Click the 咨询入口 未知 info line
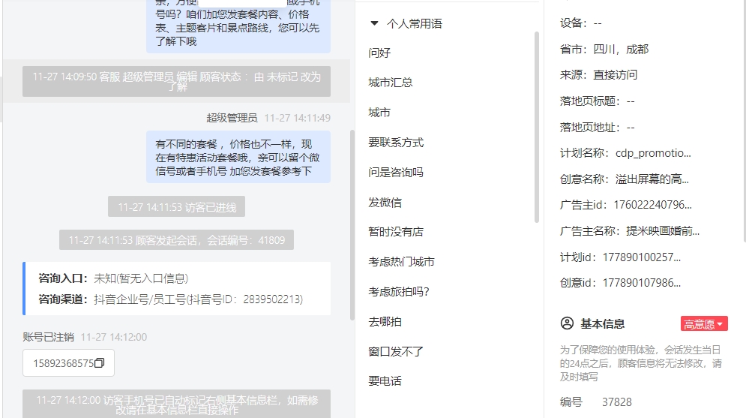Screen dimensions: 746x418 point(113,278)
